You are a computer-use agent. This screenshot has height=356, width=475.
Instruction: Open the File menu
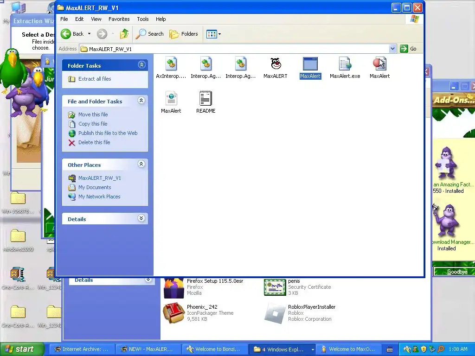tap(64, 19)
